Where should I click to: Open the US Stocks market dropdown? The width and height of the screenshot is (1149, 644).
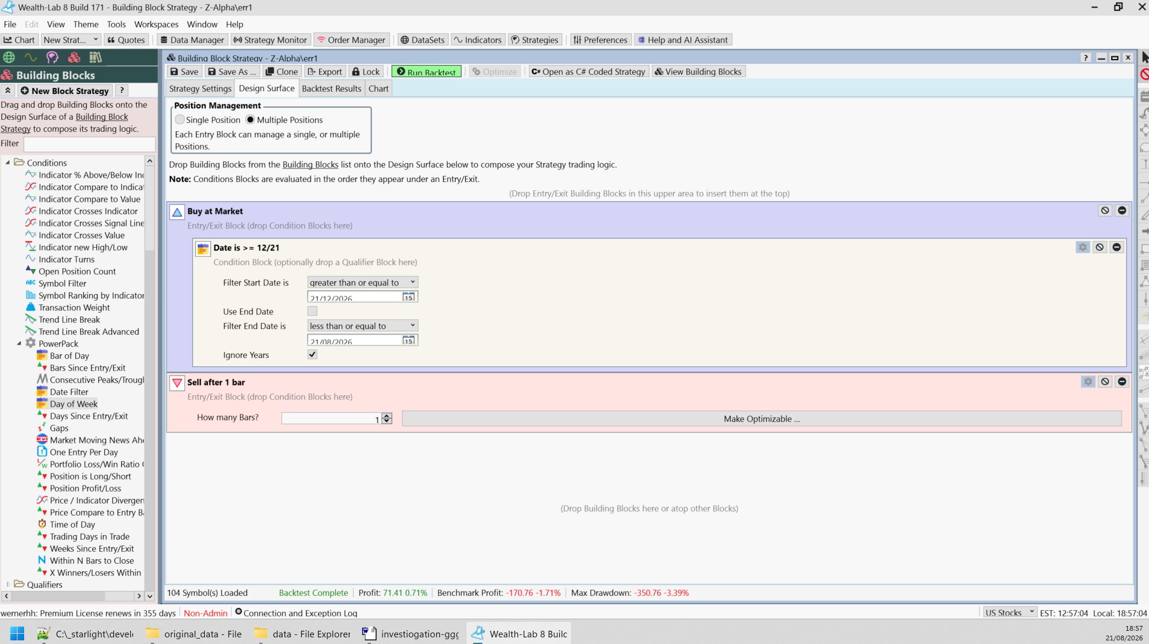pyautogui.click(x=1010, y=613)
